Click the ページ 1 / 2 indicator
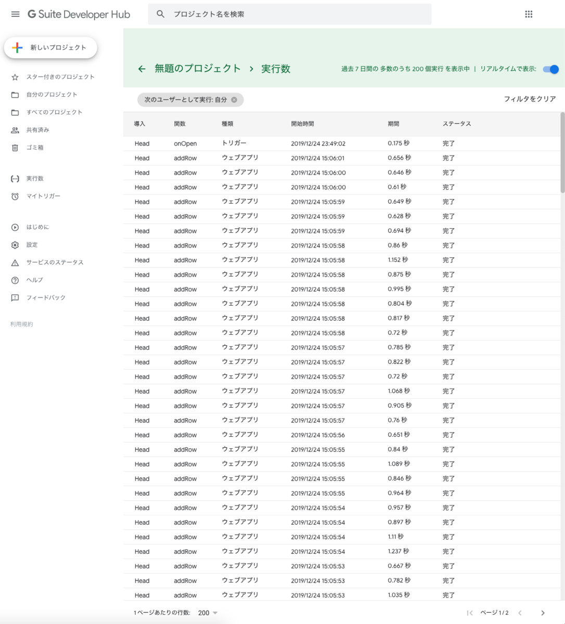This screenshot has height=624, width=565. (494, 613)
